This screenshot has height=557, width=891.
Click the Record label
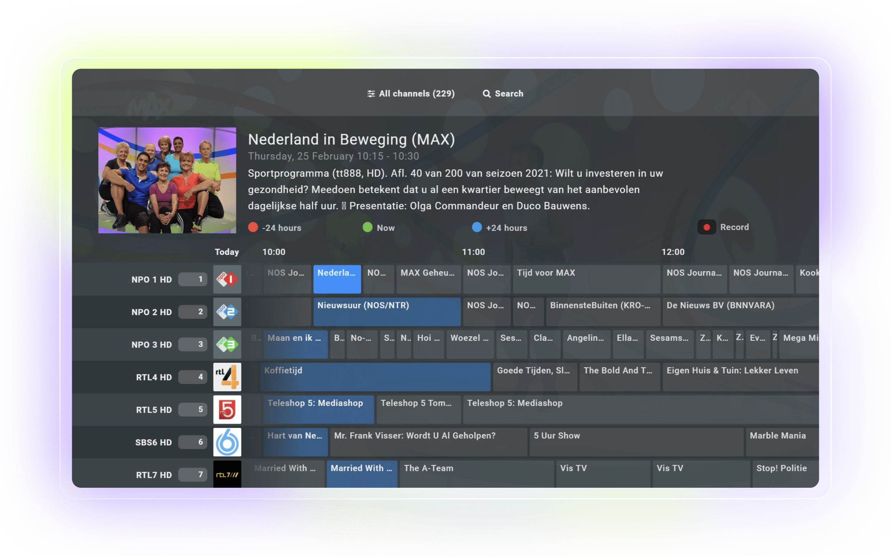[734, 227]
